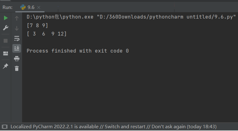Screen dimensions: 238x131
Task: Open tool windows quick access in the status bar
Action: click(x=5, y=127)
